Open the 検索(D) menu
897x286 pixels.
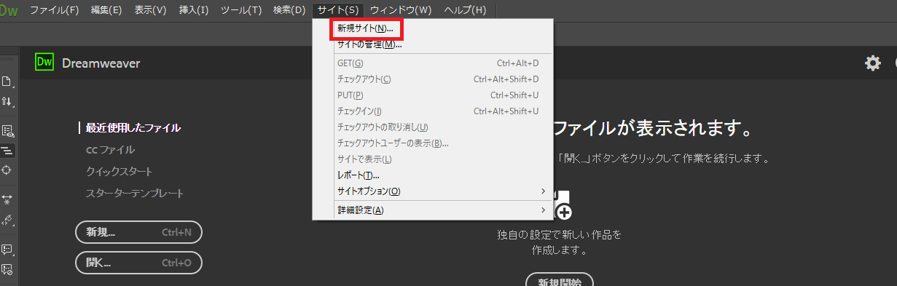(289, 10)
